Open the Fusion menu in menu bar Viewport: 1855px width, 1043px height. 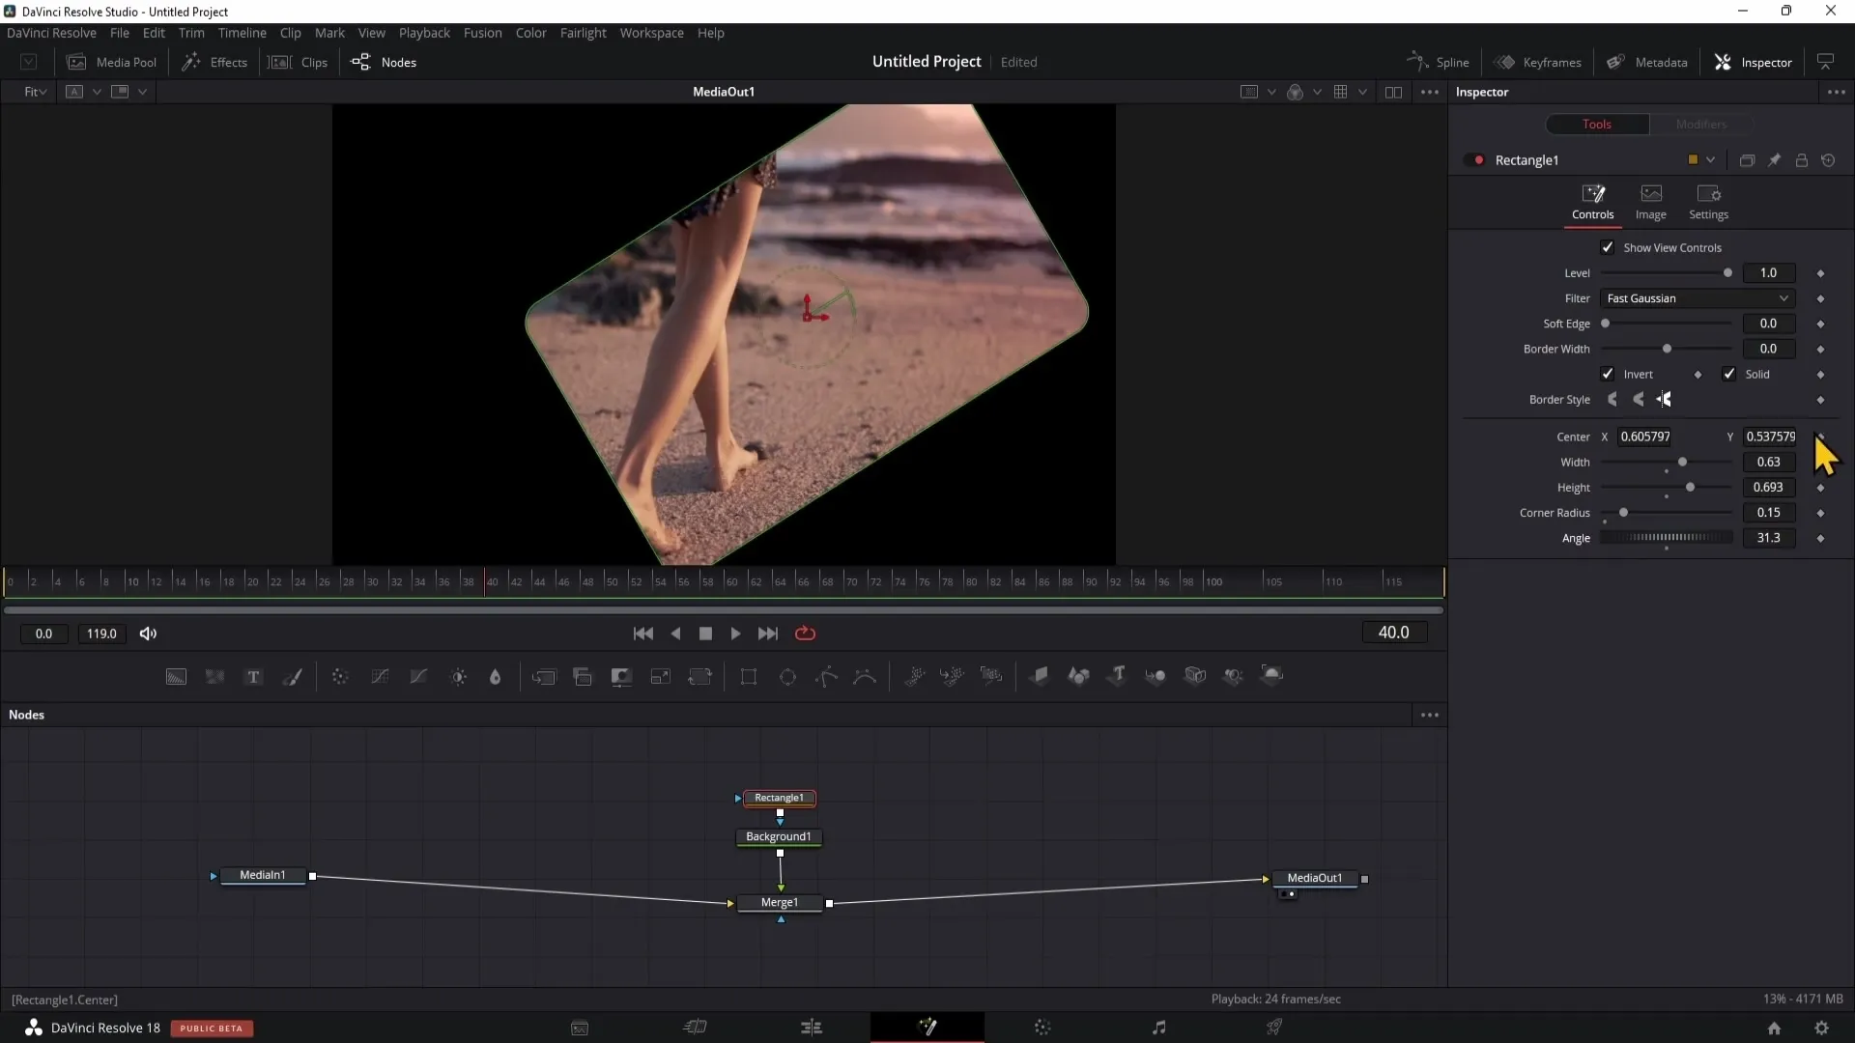click(x=483, y=32)
